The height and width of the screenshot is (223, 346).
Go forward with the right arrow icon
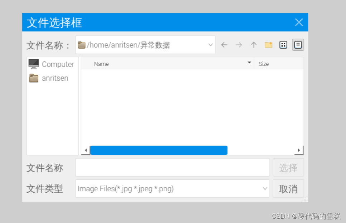click(x=239, y=45)
